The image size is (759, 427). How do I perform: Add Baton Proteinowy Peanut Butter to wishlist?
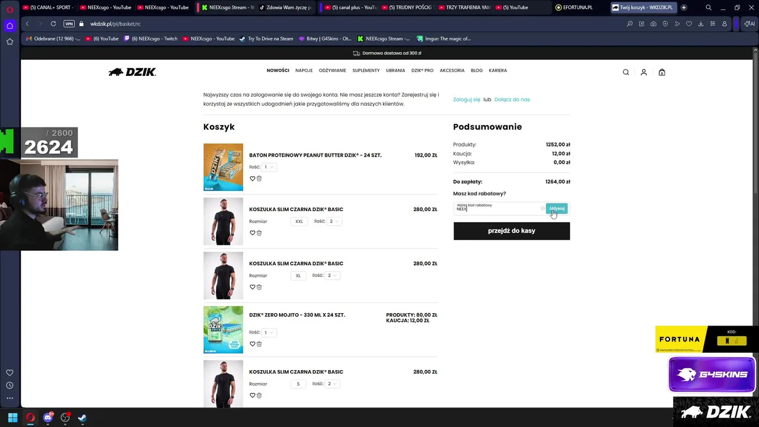(252, 179)
